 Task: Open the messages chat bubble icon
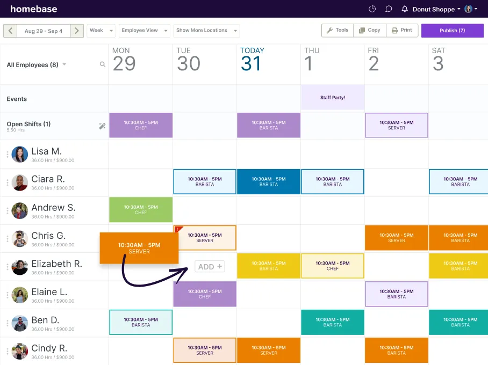[x=388, y=9]
